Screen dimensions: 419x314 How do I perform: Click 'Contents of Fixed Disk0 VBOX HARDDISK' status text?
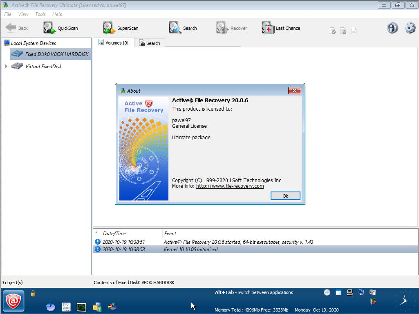click(134, 283)
